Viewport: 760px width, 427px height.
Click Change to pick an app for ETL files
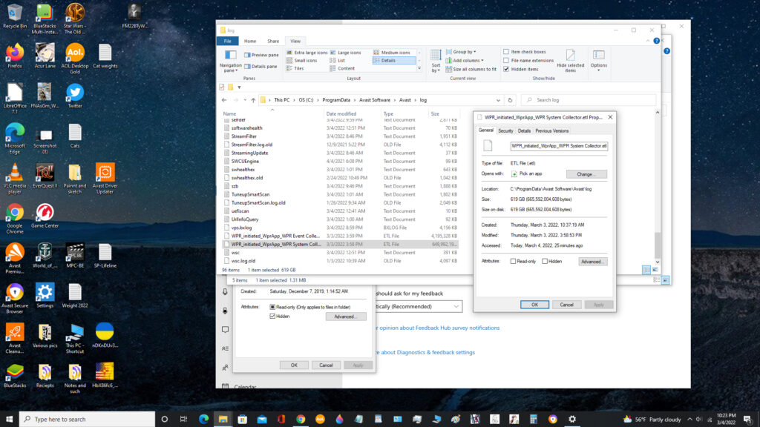click(x=586, y=173)
